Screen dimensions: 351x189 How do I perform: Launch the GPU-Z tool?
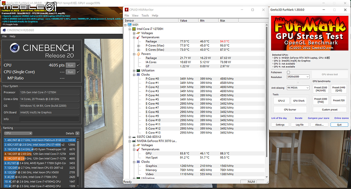click(281, 101)
